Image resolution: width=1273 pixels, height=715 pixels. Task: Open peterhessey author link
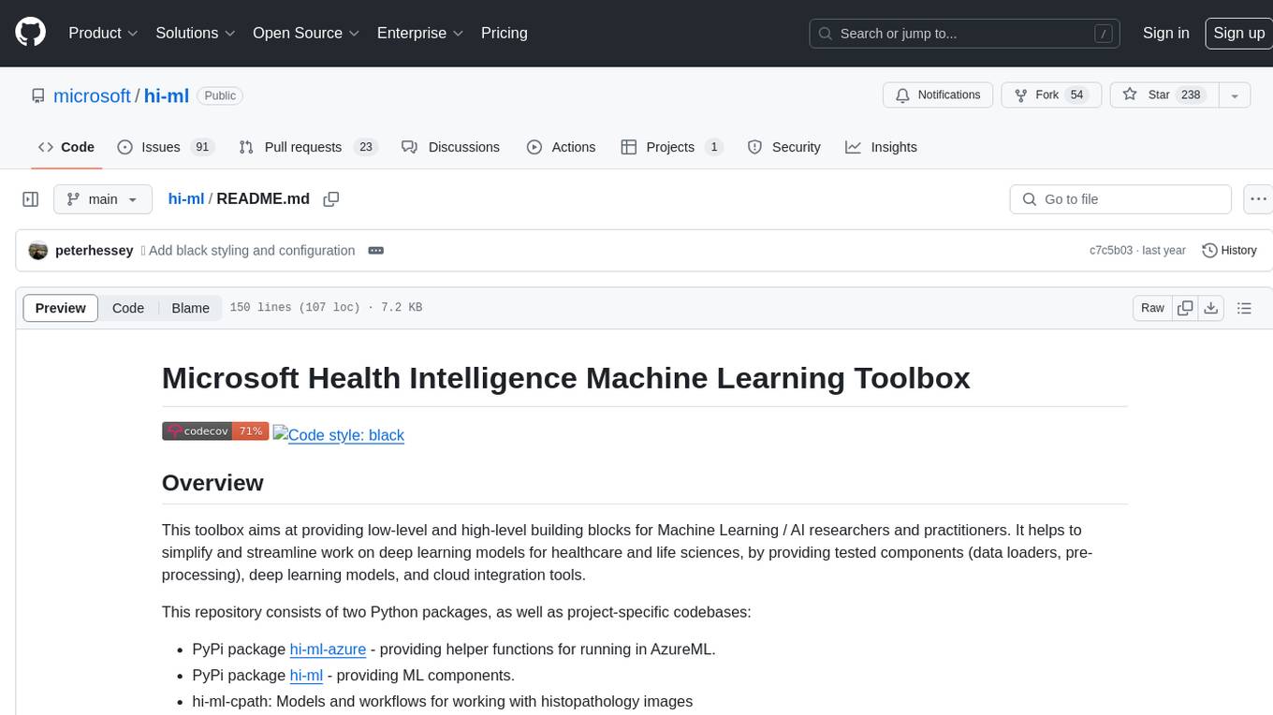94,251
